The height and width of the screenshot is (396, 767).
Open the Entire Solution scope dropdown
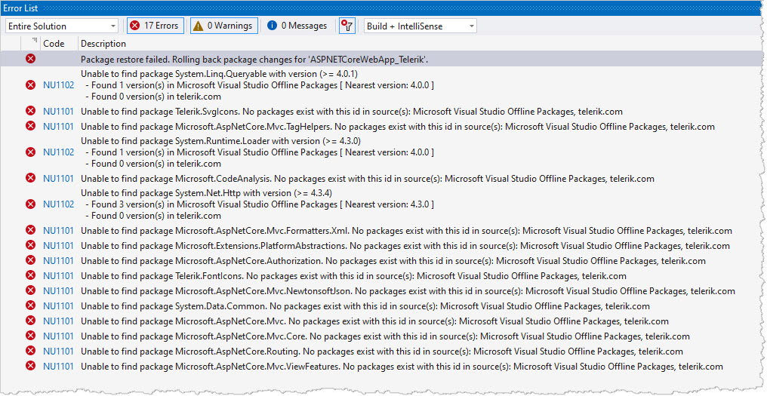(x=61, y=26)
